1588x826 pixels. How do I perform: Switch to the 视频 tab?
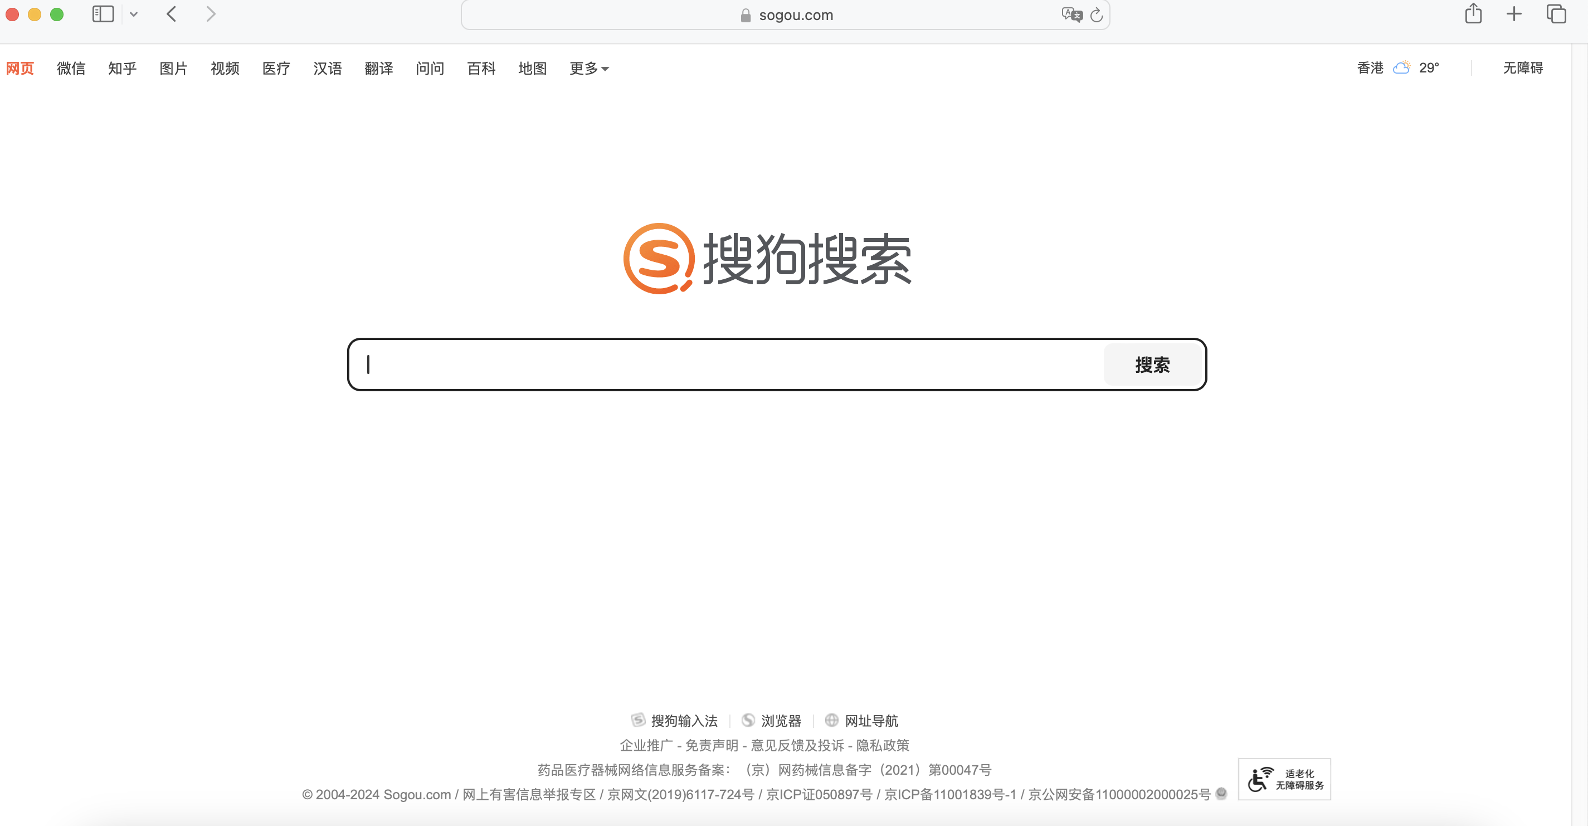[x=225, y=69]
